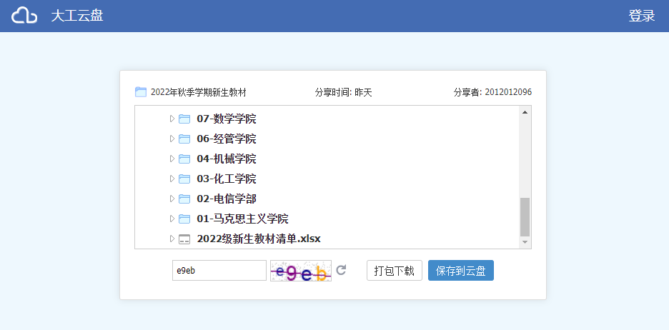Select the 02-电信学部 folder label
Screen dimensions: 669x330
coord(226,199)
